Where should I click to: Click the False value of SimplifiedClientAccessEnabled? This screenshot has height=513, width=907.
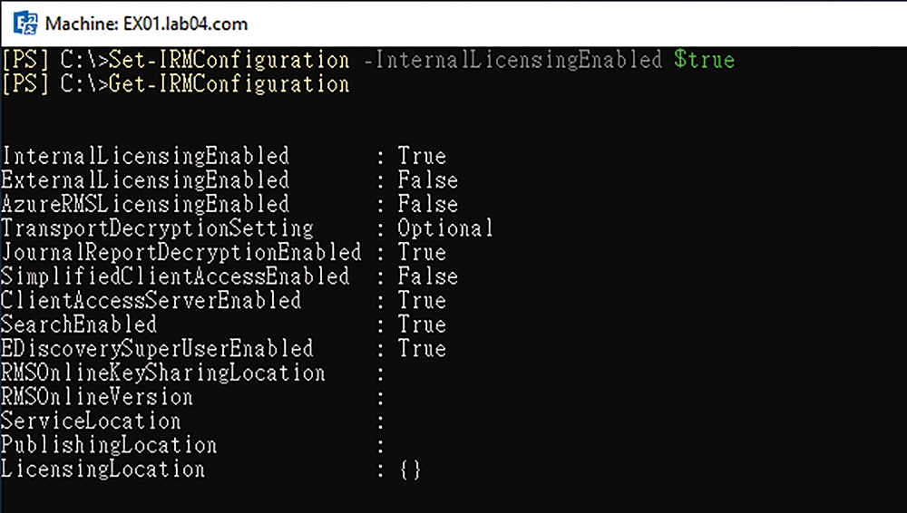427,276
